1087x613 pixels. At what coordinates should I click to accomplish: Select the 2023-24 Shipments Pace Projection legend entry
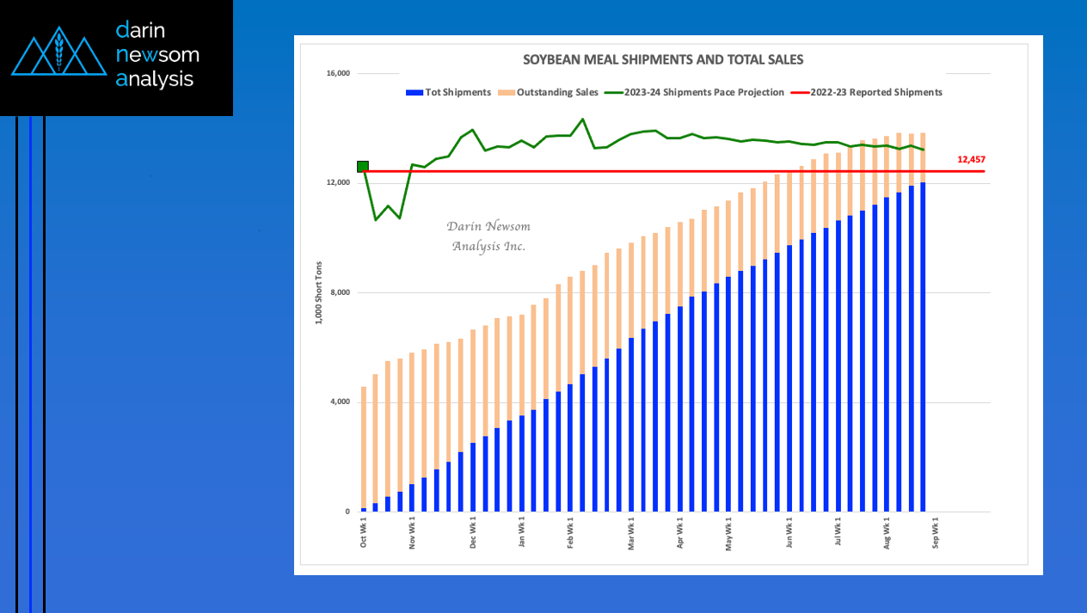point(695,93)
